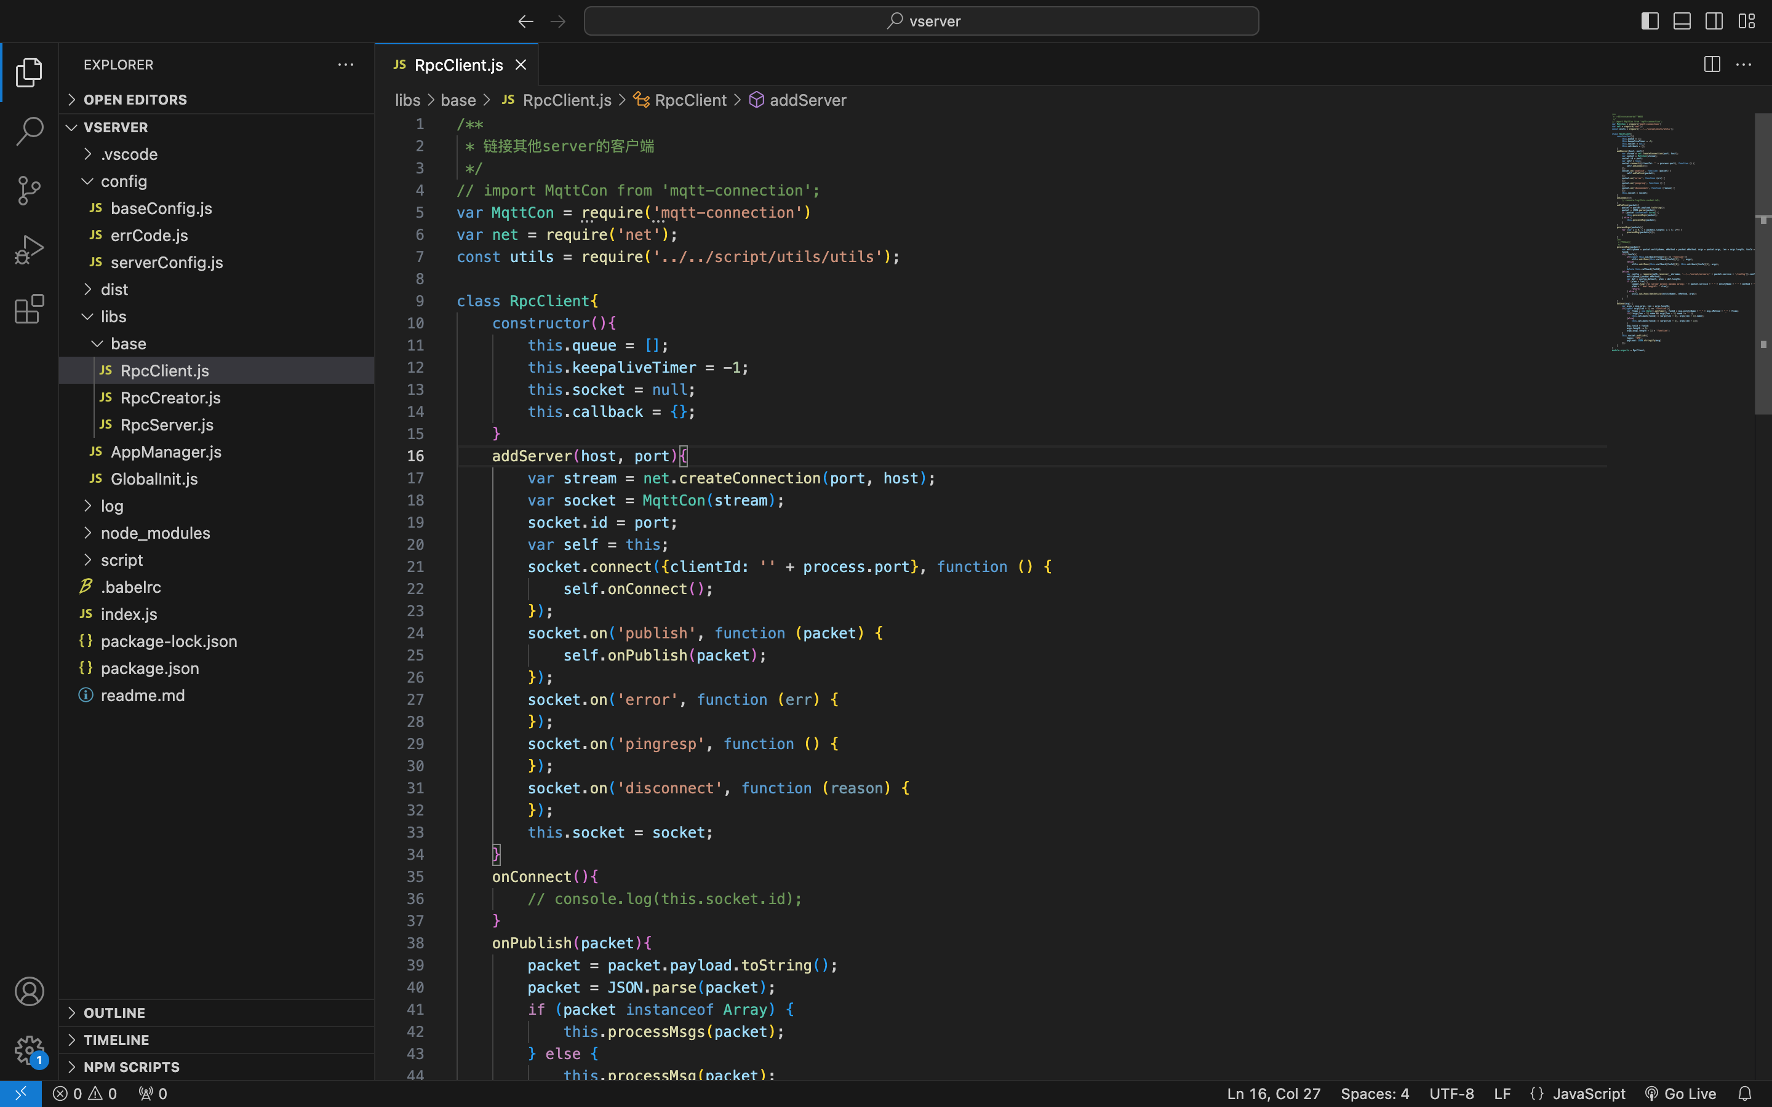Open the forwarded ports status item
This screenshot has height=1107, width=1772.
click(153, 1094)
